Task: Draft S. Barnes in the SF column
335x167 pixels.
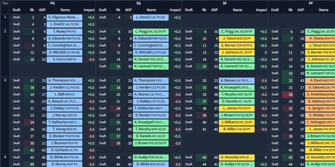Action: point(189,46)
